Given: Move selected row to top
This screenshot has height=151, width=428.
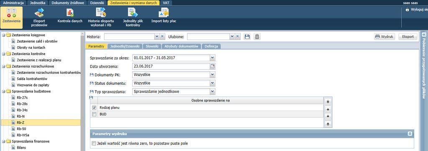Looking at the screenshot, I should [x=328, y=101].
